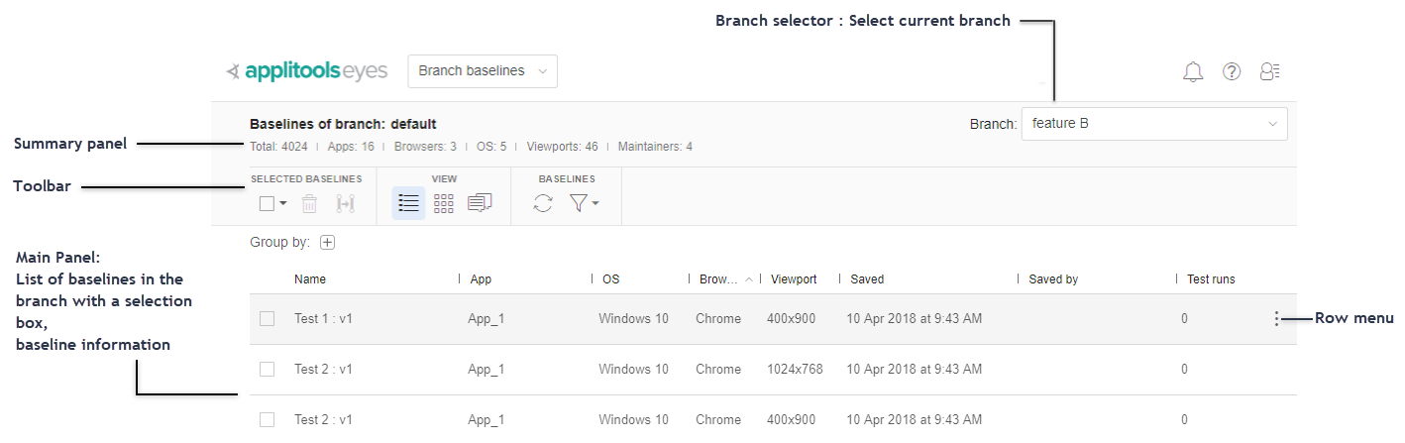Click the notifications bell icon
1405x443 pixels.
(1193, 71)
